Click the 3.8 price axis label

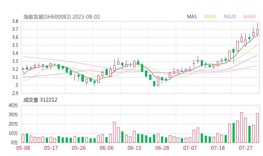click(x=15, y=21)
